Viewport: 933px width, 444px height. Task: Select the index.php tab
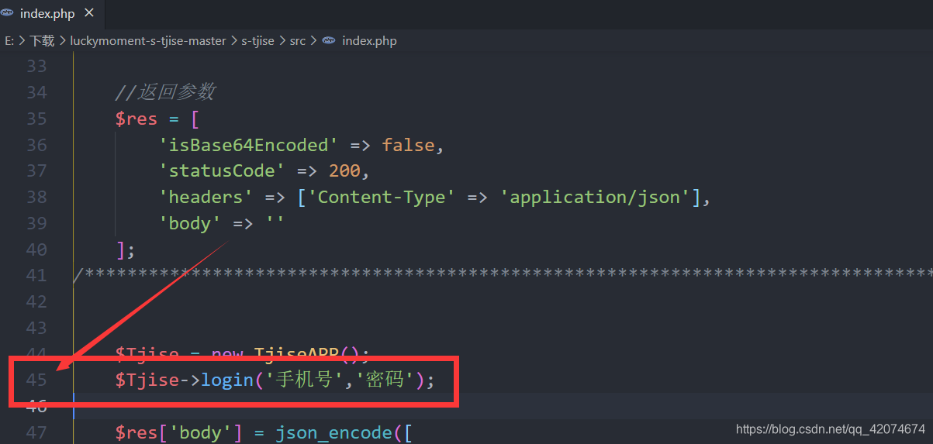tap(50, 13)
